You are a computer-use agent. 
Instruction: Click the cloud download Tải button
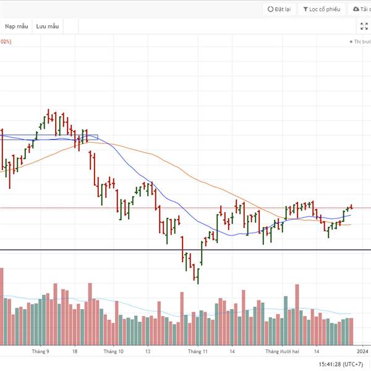[x=360, y=9]
